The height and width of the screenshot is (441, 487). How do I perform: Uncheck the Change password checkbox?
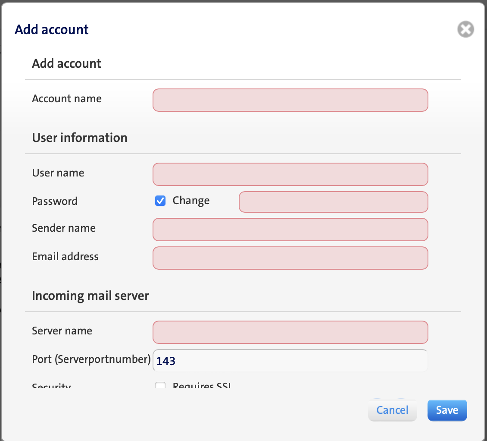coord(160,201)
